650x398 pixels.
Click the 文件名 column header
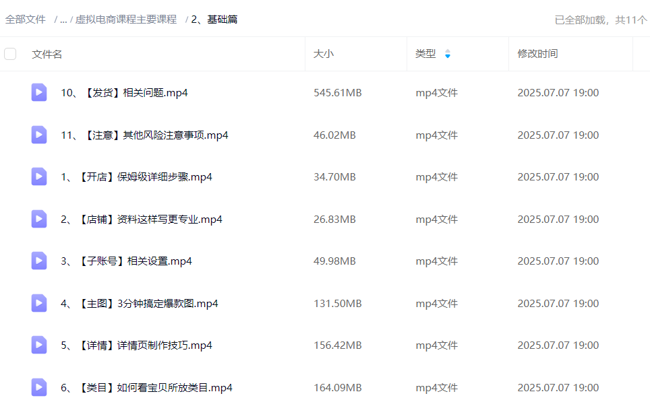pyautogui.click(x=47, y=54)
